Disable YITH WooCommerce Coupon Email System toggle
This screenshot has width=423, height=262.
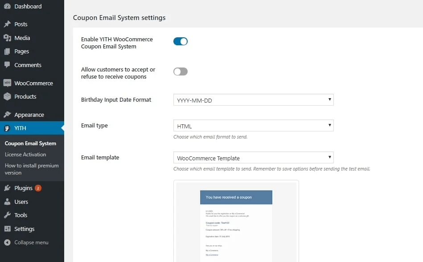click(x=181, y=41)
